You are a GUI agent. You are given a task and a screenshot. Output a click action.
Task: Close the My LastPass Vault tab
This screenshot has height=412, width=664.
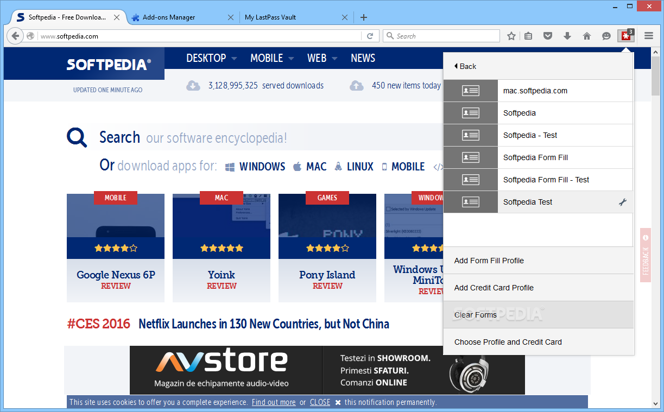[344, 17]
